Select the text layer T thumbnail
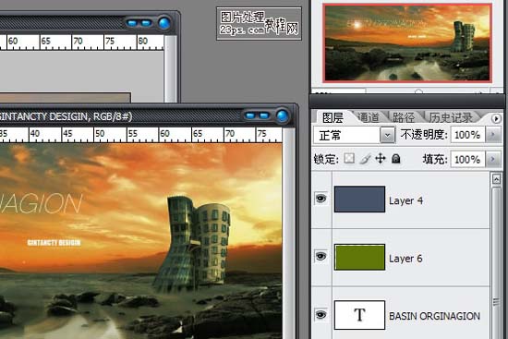Viewport: 508px width, 339px height. (x=359, y=315)
